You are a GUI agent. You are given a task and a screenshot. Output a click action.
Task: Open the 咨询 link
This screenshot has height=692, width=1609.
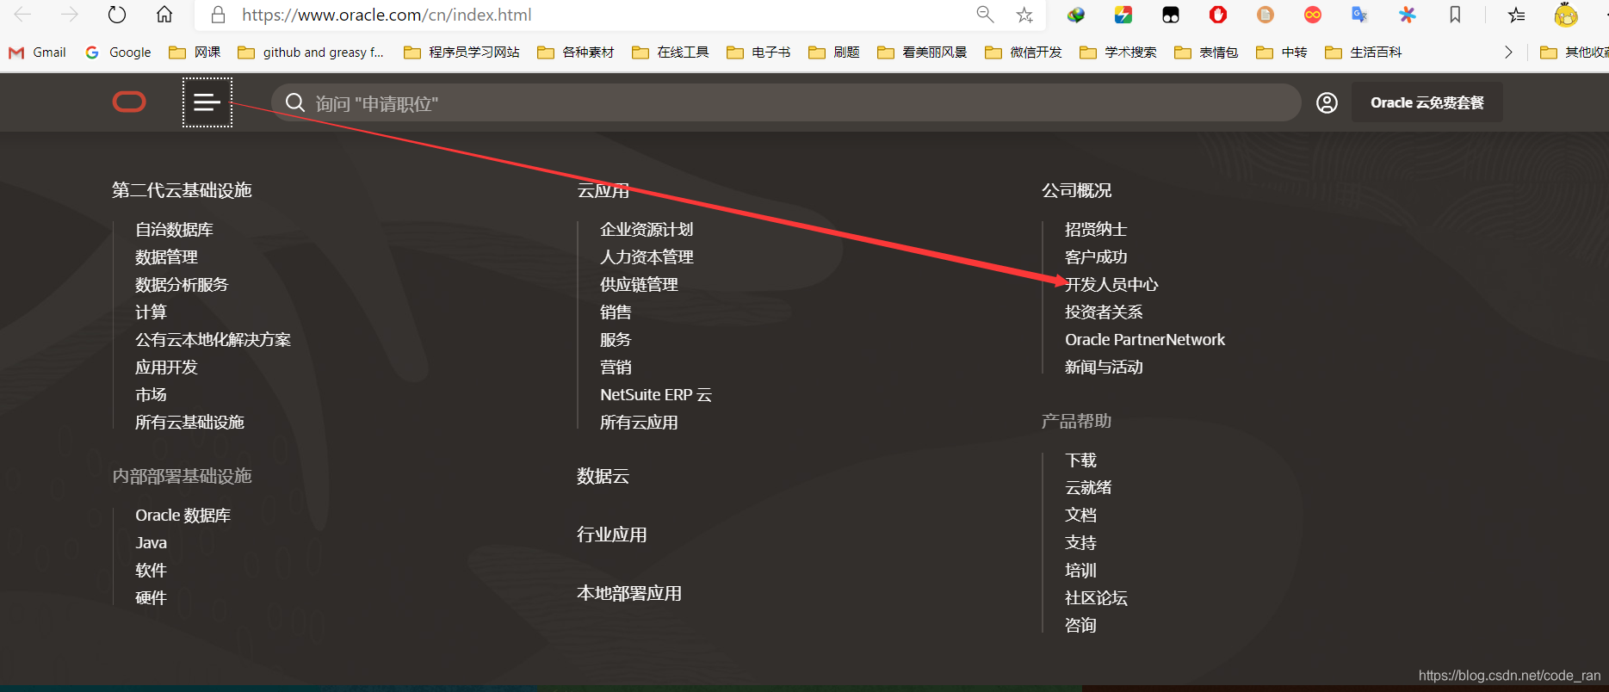[1080, 626]
